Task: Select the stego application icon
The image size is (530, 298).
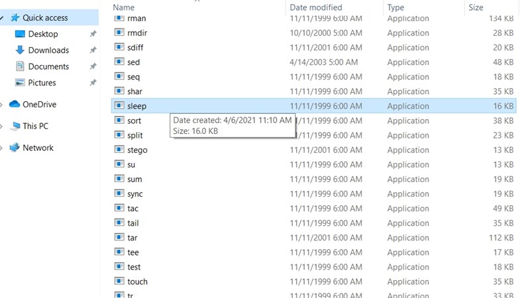Action: click(x=119, y=150)
